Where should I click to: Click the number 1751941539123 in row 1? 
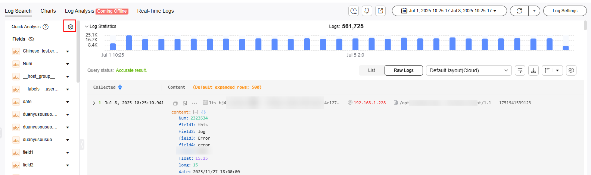(x=515, y=103)
